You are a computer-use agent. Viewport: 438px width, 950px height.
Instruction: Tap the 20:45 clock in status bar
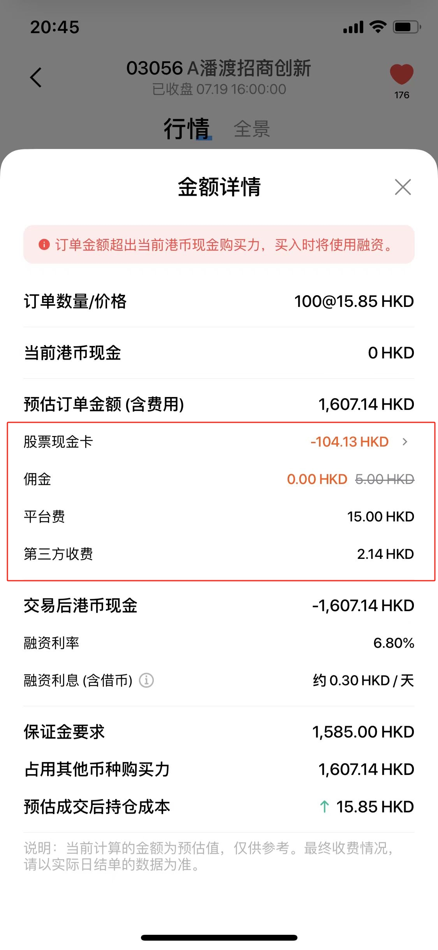55,27
